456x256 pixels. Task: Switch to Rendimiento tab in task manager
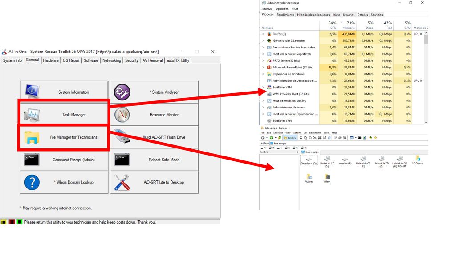(285, 15)
